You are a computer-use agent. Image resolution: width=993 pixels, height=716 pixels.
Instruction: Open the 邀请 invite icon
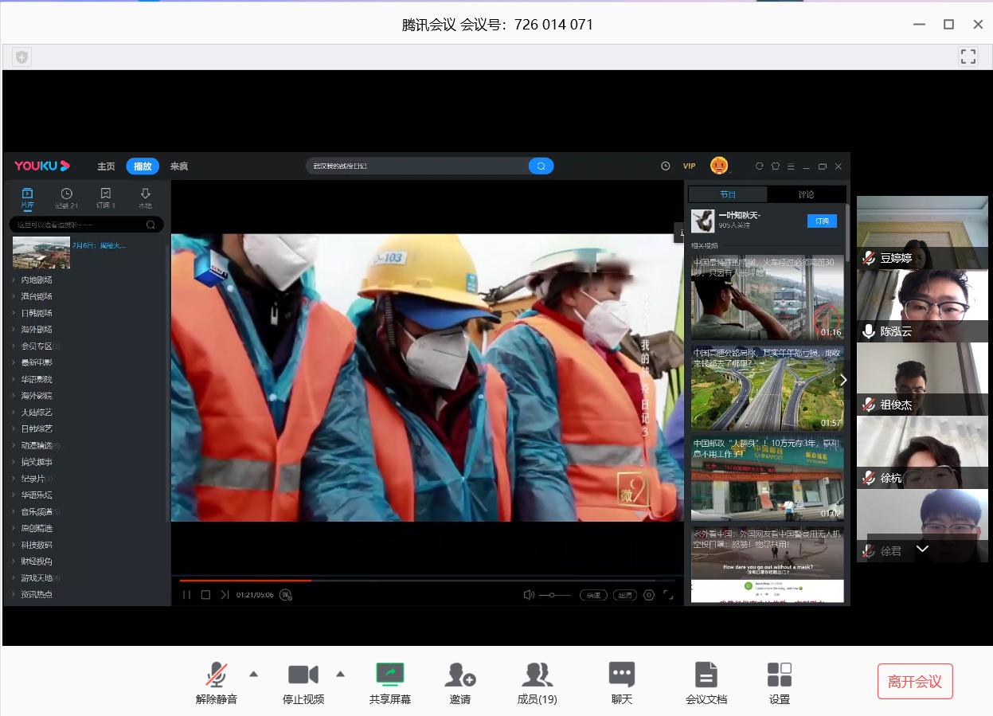coord(459,675)
